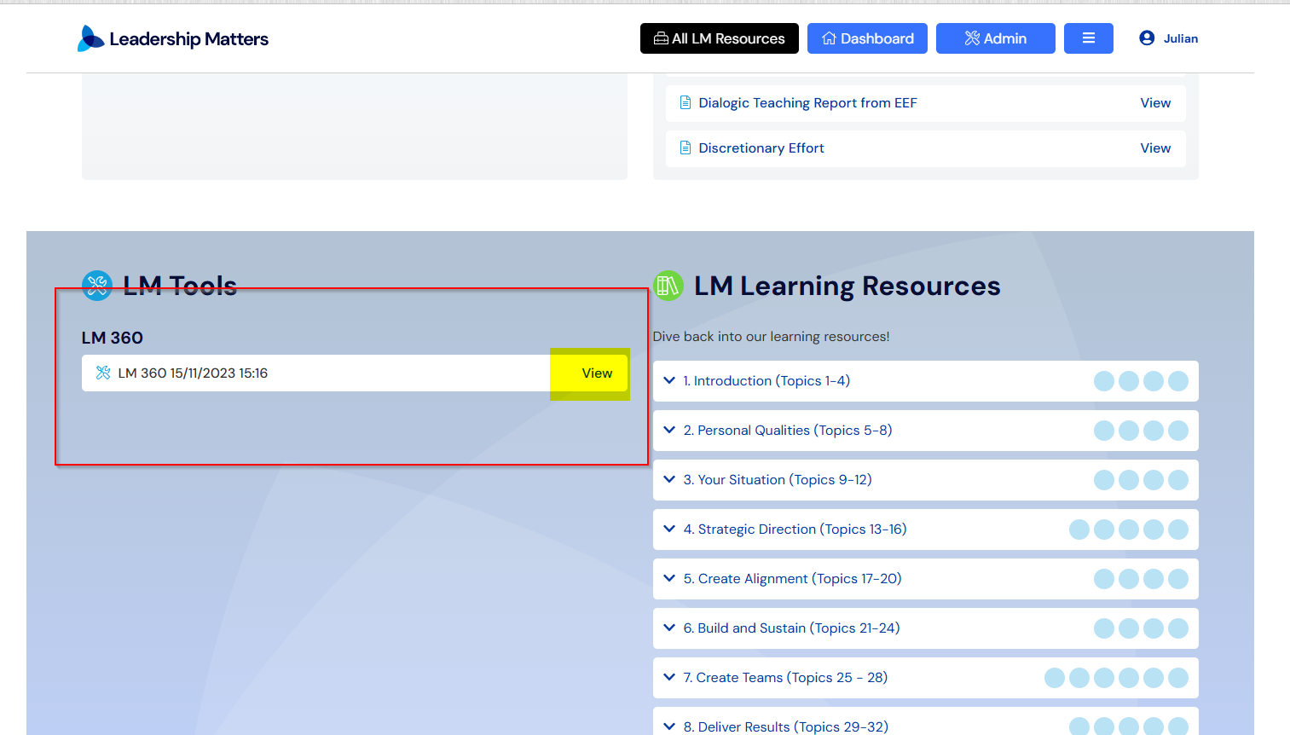View the Discretionary Effort resource
The image size is (1290, 735).
[1155, 148]
